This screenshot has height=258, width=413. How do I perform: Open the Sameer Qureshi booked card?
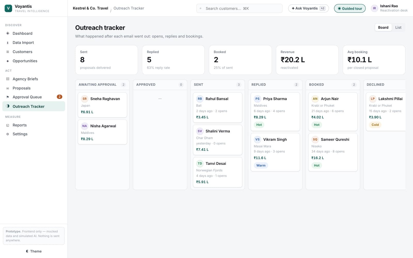pyautogui.click(x=333, y=152)
